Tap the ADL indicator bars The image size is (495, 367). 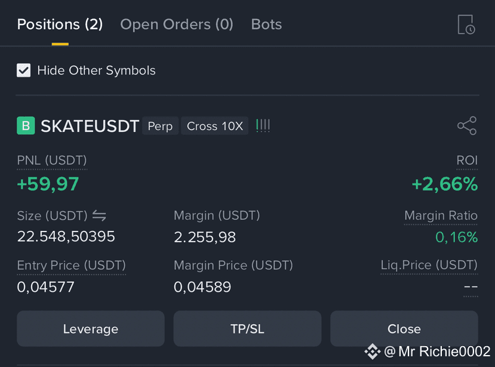click(263, 125)
